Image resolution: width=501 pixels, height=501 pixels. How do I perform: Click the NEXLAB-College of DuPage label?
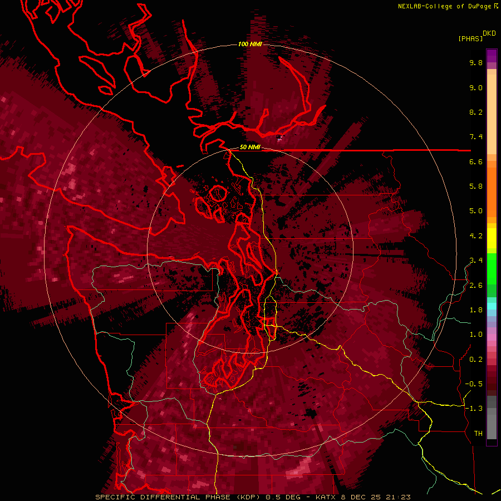tap(446, 6)
